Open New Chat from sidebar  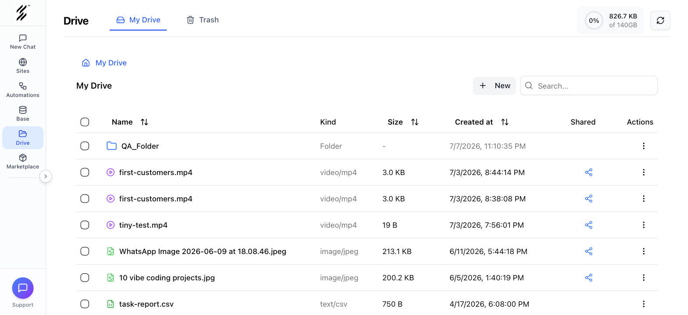click(x=23, y=42)
